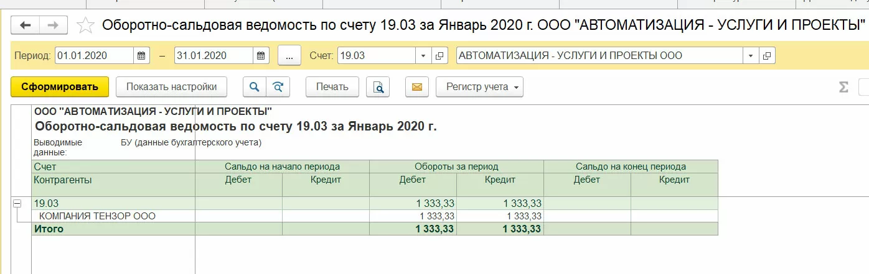
Task: Open calendar for the period end date
Action: point(261,55)
